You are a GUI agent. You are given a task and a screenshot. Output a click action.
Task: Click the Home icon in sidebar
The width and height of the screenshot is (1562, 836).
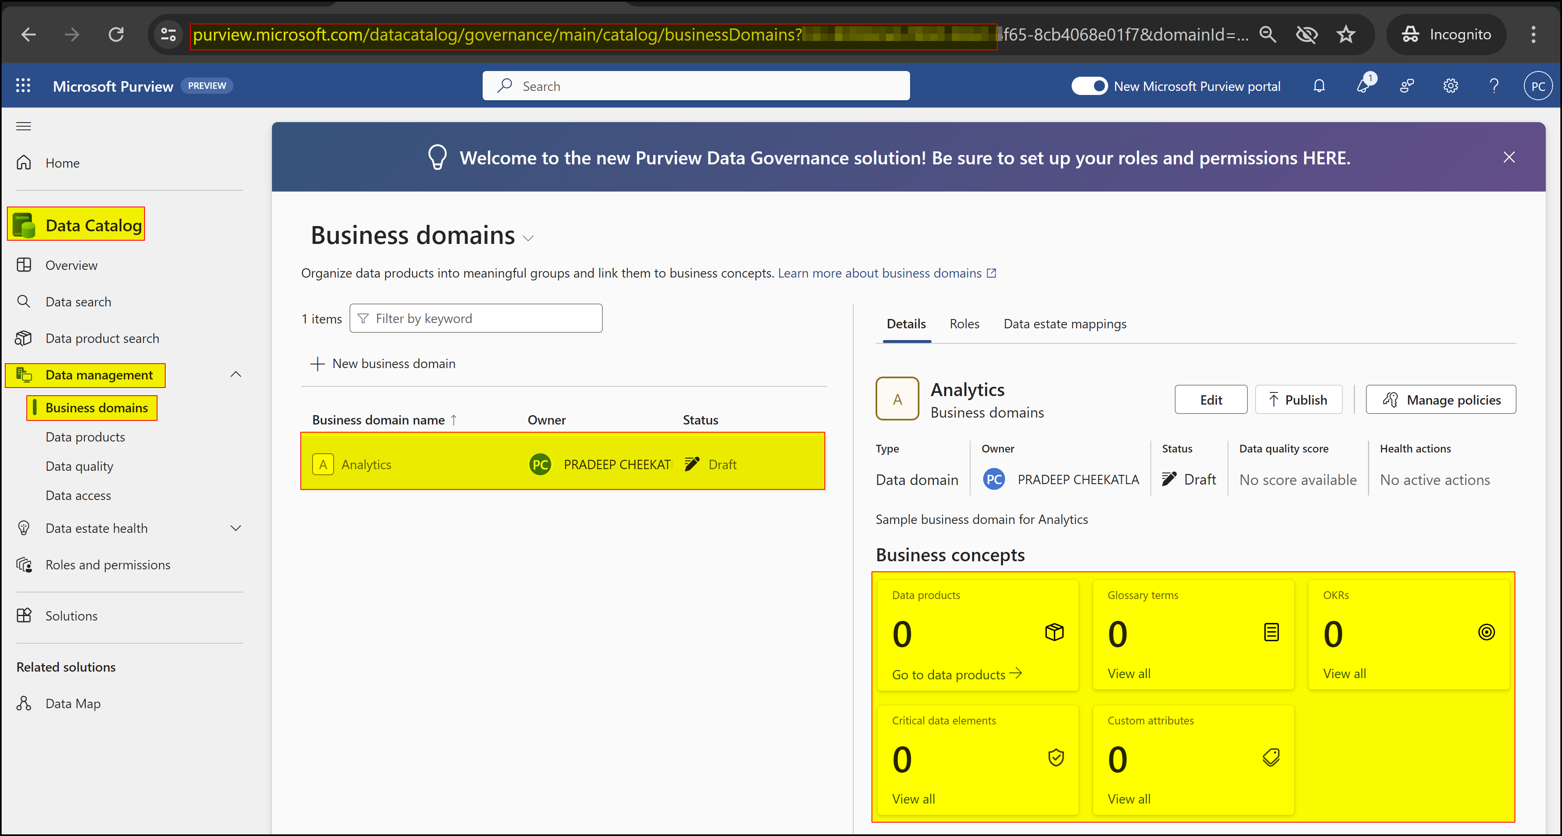[x=24, y=162]
